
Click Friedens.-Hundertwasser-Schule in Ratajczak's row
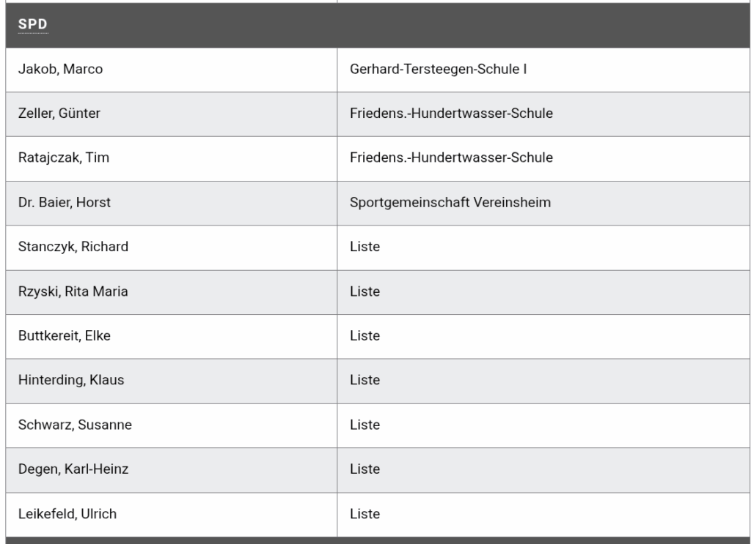(x=451, y=157)
